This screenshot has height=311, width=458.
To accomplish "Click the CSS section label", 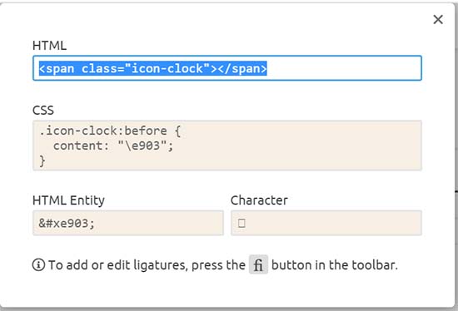I will click(43, 111).
